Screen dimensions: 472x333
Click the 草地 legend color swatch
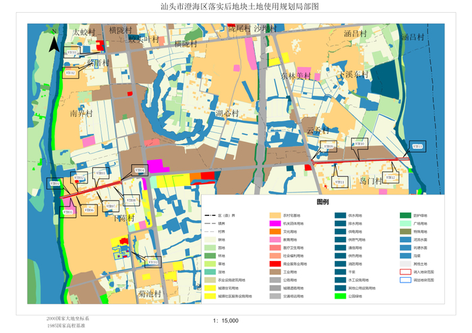(x=210, y=264)
